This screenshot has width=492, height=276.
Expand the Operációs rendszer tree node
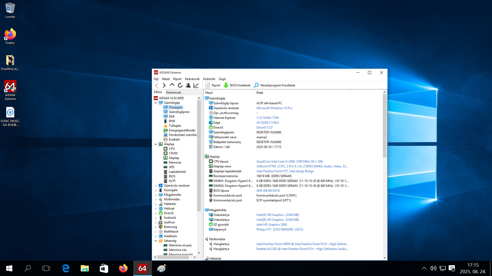click(x=156, y=186)
